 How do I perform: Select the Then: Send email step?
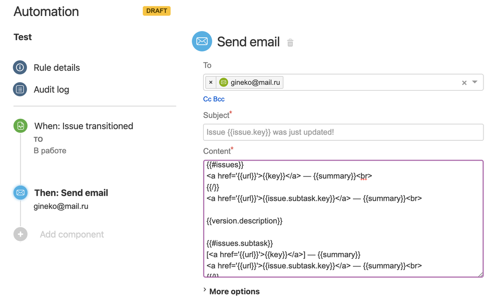71,193
